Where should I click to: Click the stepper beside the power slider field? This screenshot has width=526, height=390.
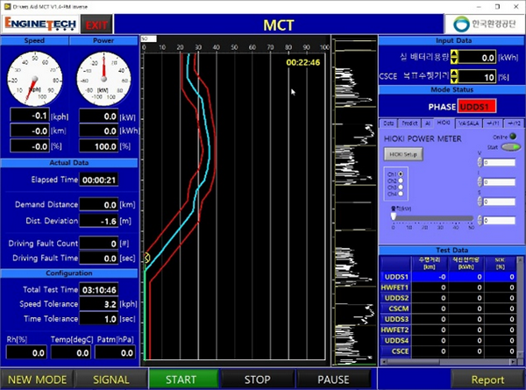pyautogui.click(x=480, y=220)
